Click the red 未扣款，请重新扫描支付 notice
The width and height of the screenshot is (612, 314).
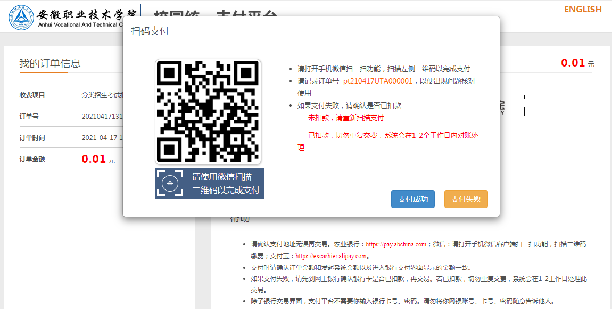[346, 118]
